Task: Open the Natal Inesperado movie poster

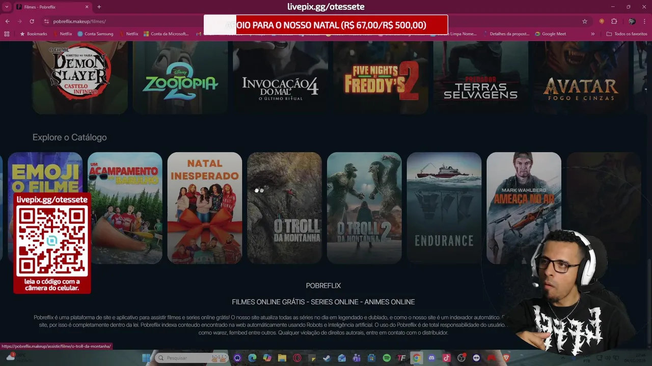Action: (x=205, y=208)
